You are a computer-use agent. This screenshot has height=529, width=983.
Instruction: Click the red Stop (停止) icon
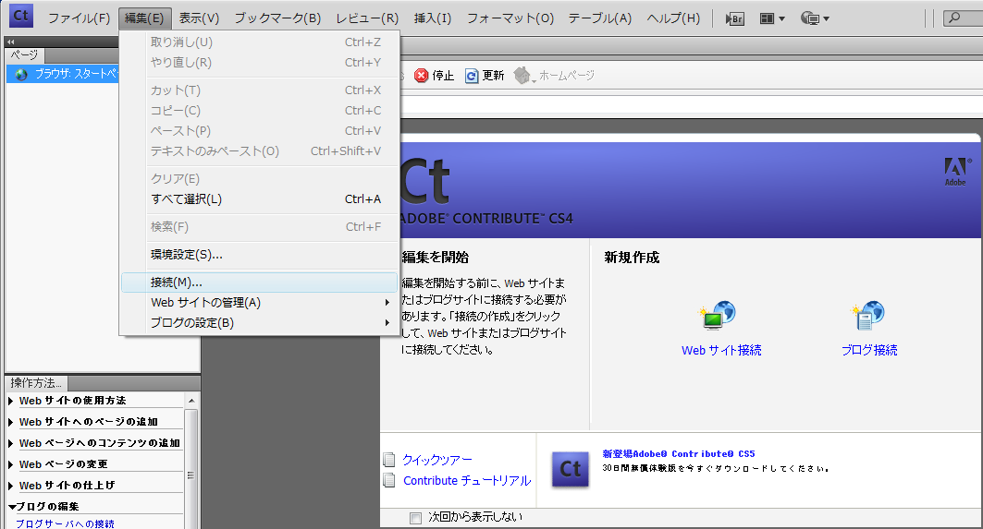point(422,76)
